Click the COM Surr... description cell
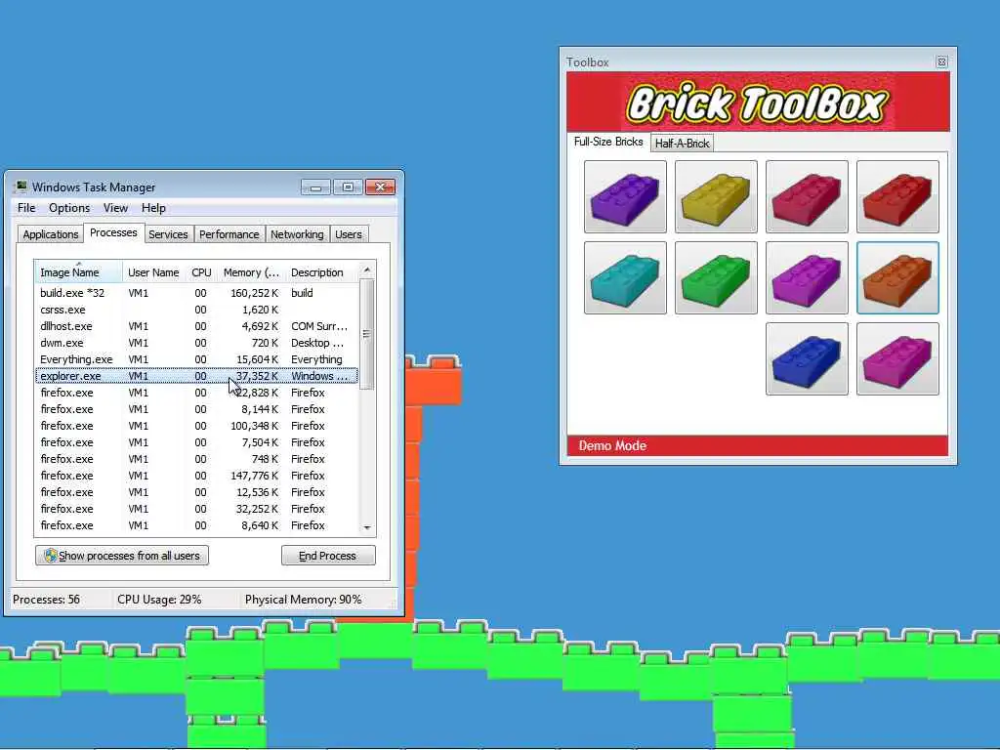Image resolution: width=1000 pixels, height=750 pixels. [x=319, y=326]
